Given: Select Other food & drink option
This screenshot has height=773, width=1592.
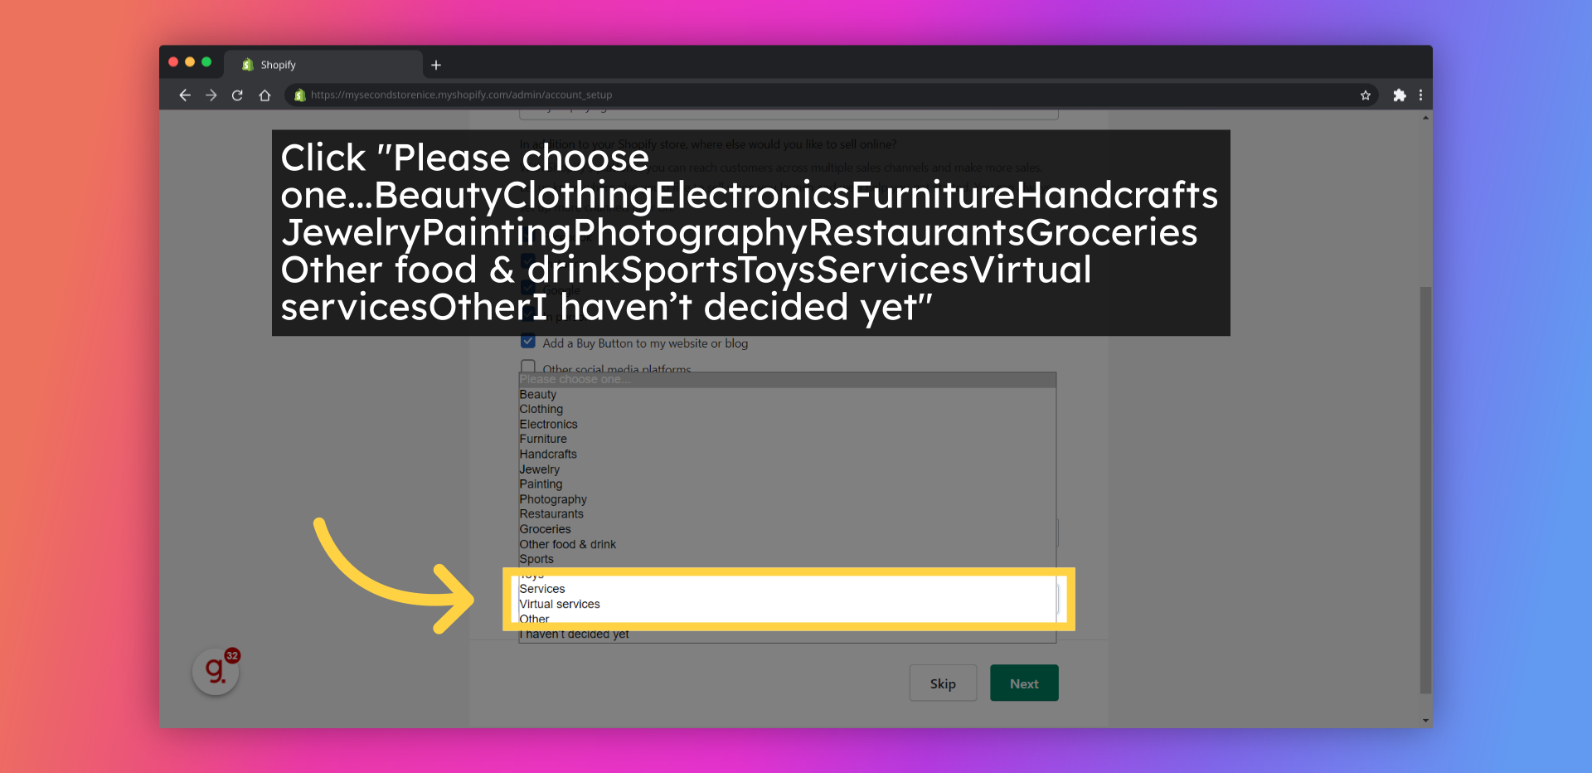Looking at the screenshot, I should pos(787,544).
